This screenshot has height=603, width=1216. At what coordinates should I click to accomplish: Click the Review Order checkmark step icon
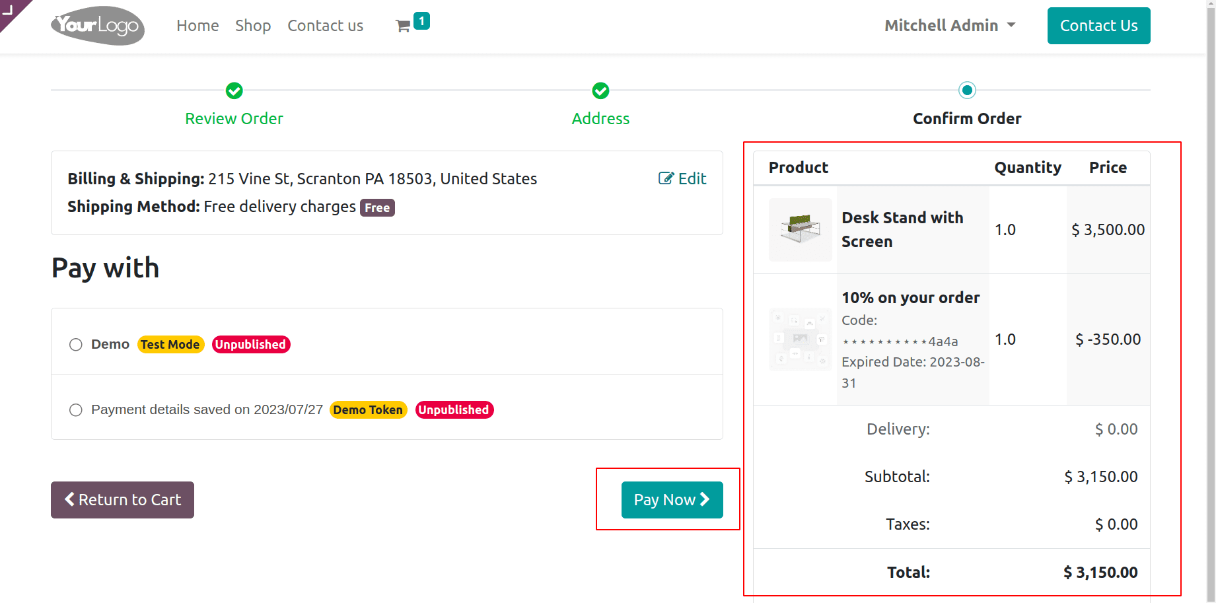234,90
